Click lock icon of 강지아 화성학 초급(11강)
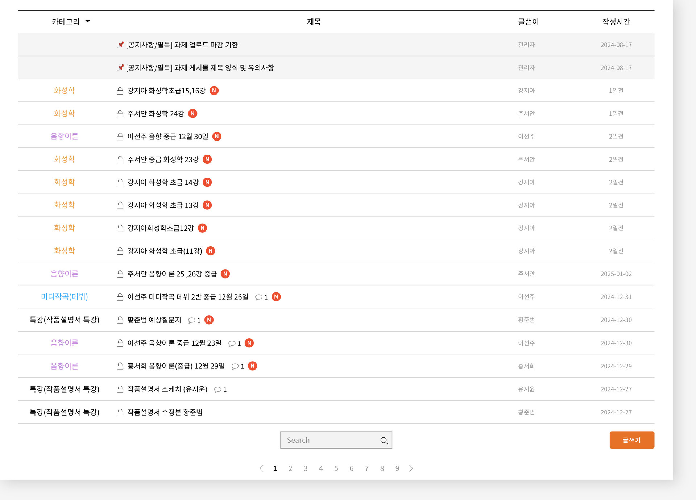 (x=120, y=251)
